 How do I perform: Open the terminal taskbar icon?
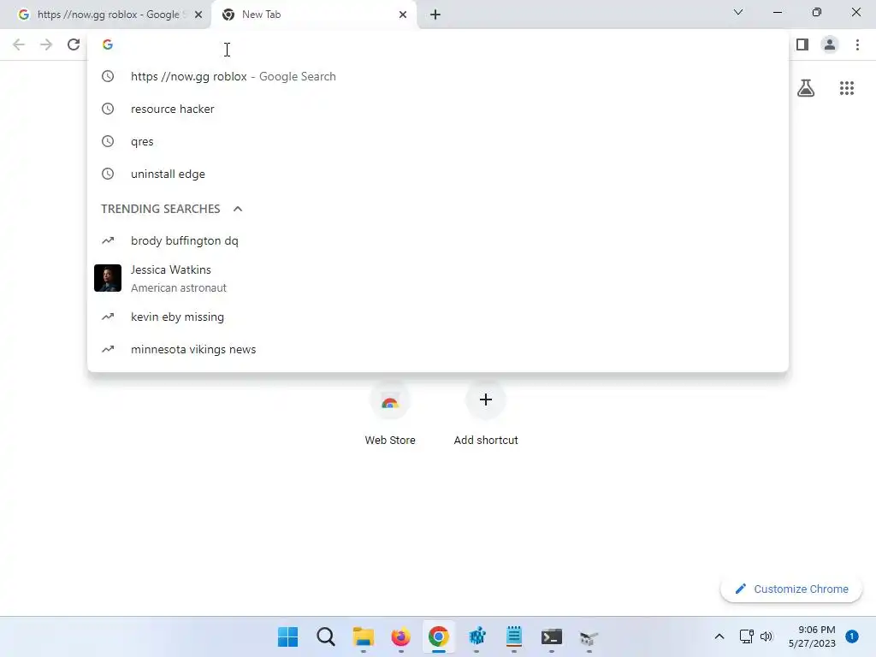(552, 636)
